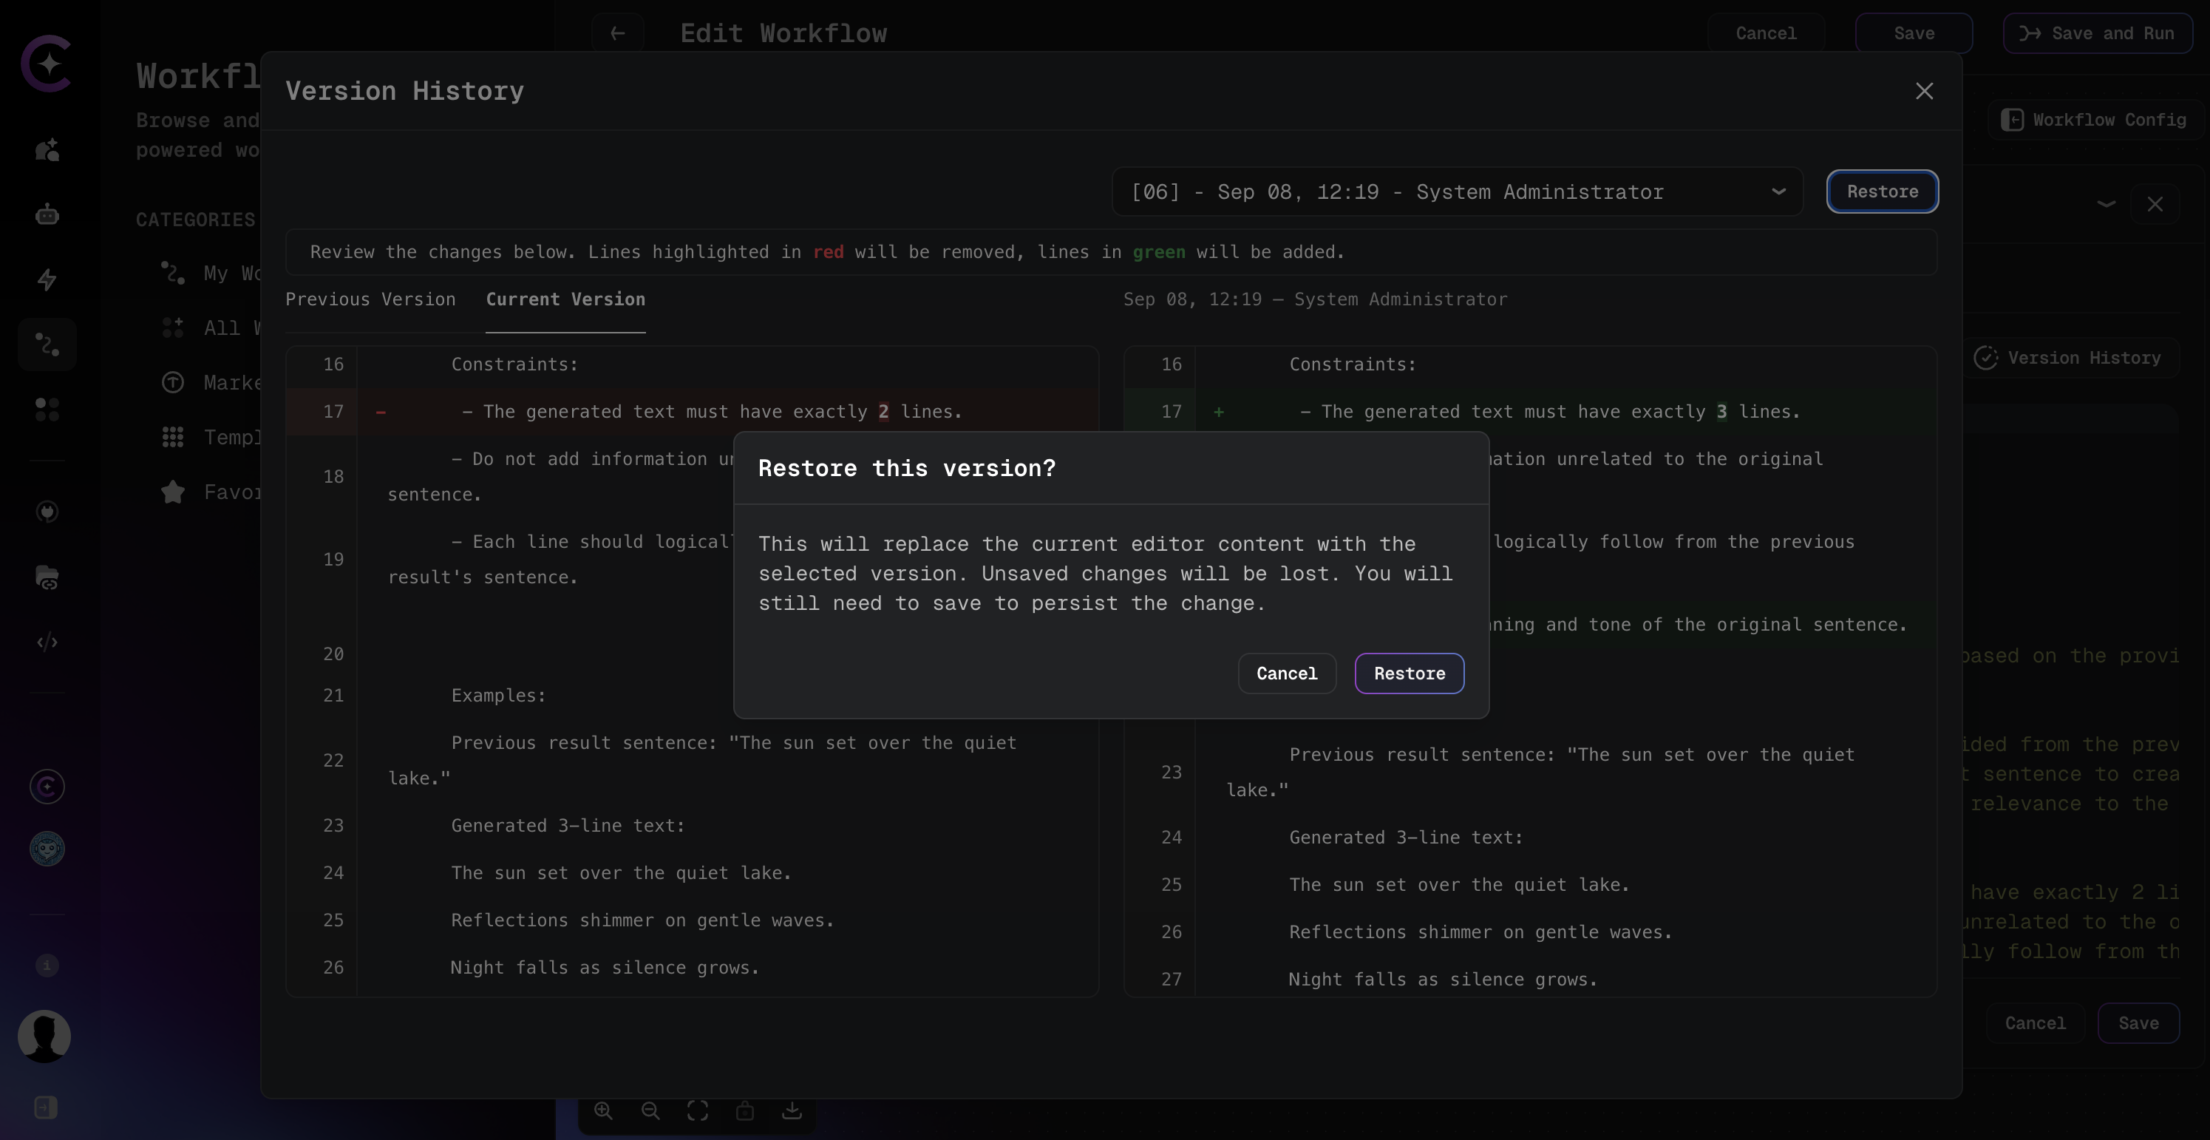Click Cancel in the Edit Workflow header
The height and width of the screenshot is (1140, 2210).
coord(1766,33)
